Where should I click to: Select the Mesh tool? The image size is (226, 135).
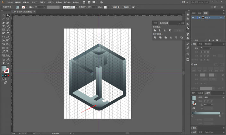[4, 48]
